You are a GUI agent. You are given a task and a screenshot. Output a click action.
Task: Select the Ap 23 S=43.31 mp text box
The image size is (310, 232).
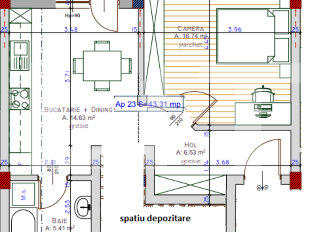click(149, 104)
